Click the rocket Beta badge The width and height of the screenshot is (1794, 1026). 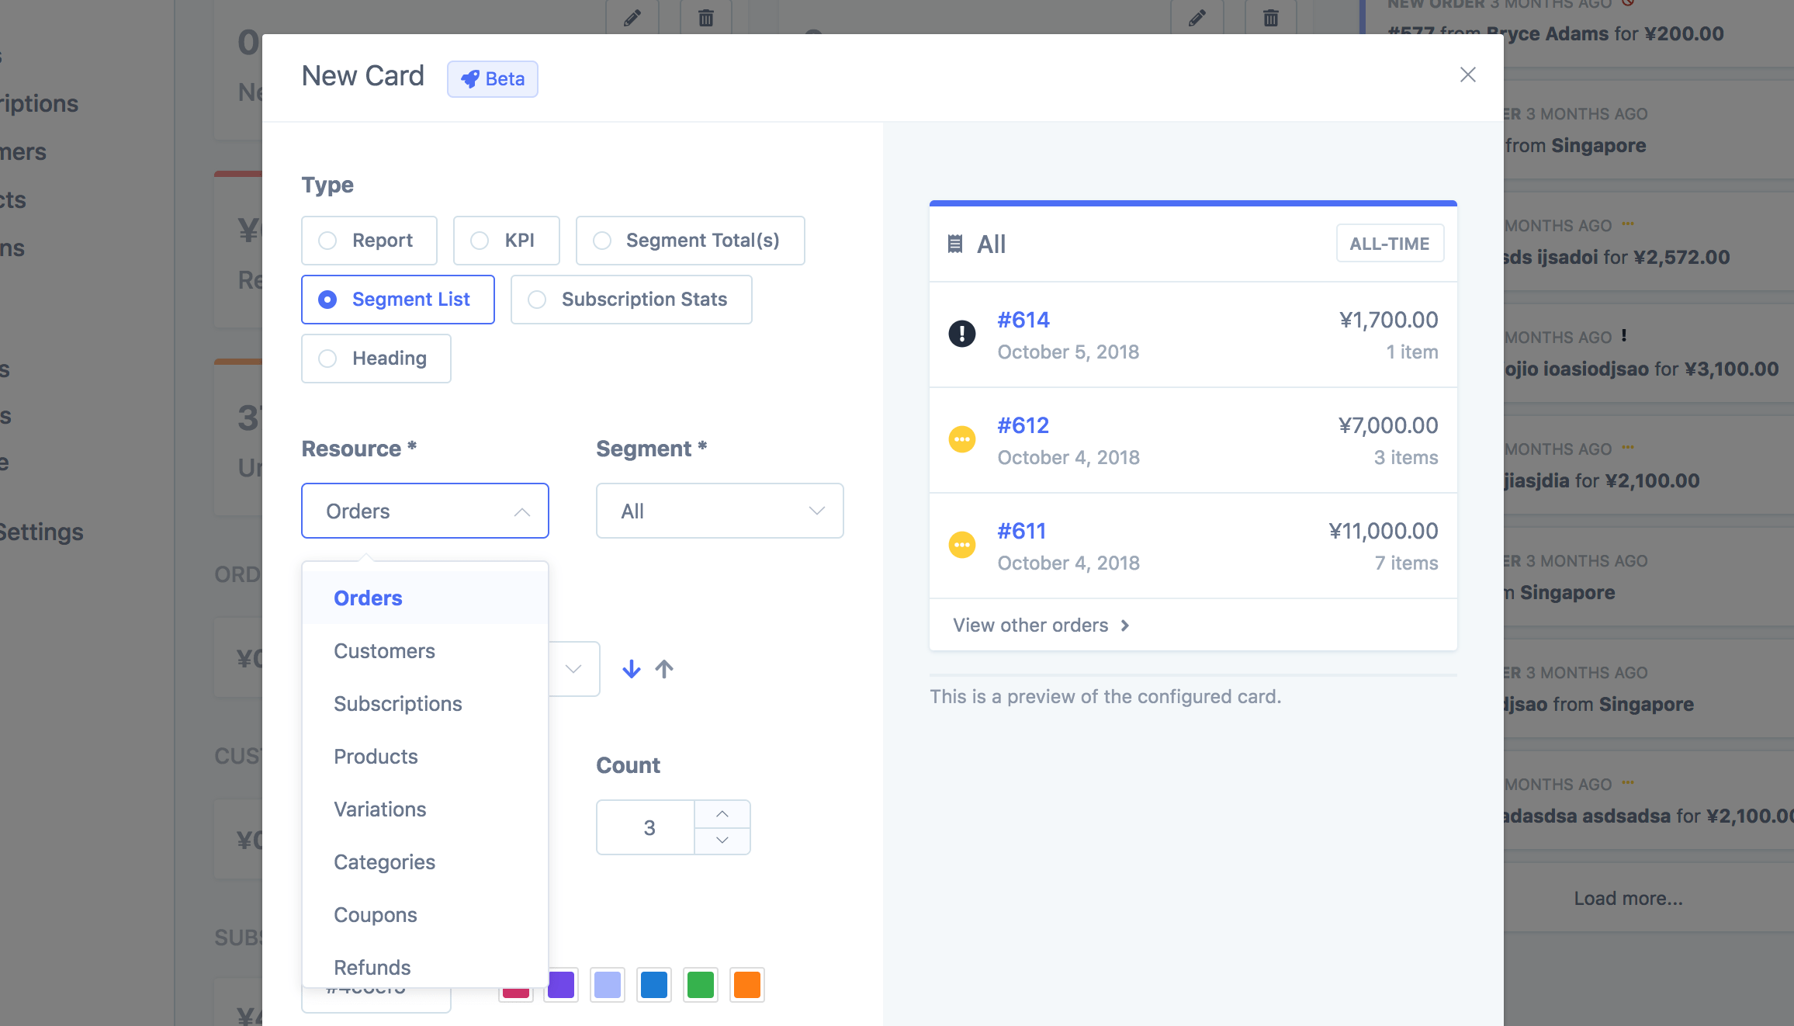pos(493,79)
